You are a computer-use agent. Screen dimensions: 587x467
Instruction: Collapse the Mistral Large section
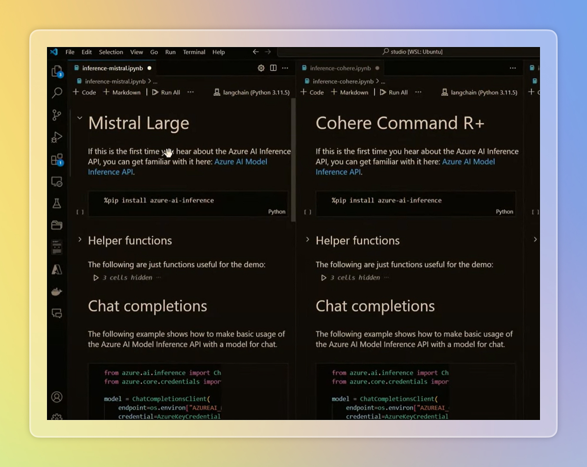tap(80, 118)
